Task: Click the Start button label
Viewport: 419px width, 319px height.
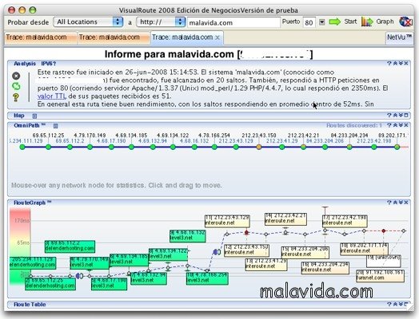Action: tap(350, 22)
